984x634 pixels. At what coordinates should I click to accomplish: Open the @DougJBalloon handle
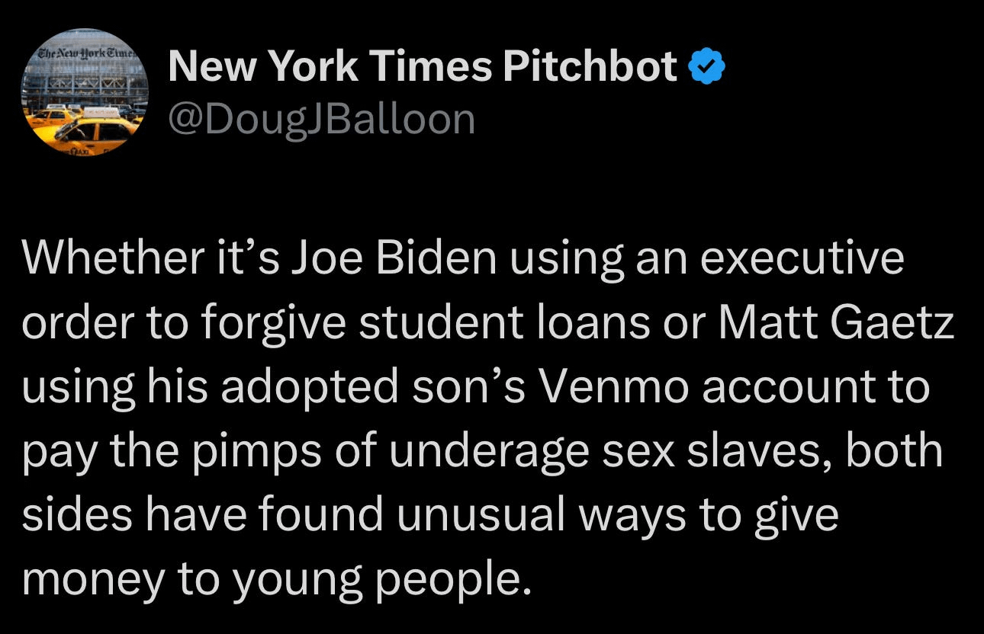321,118
